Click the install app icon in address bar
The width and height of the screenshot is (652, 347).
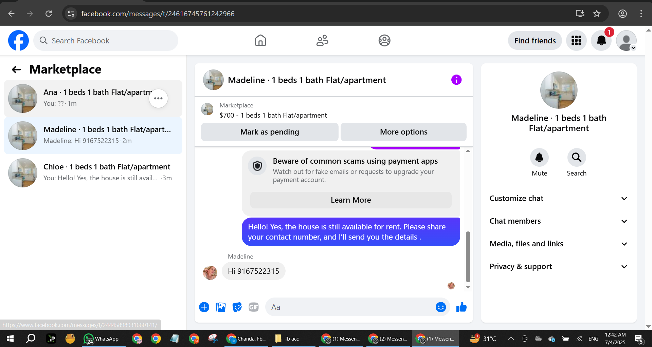pyautogui.click(x=580, y=14)
